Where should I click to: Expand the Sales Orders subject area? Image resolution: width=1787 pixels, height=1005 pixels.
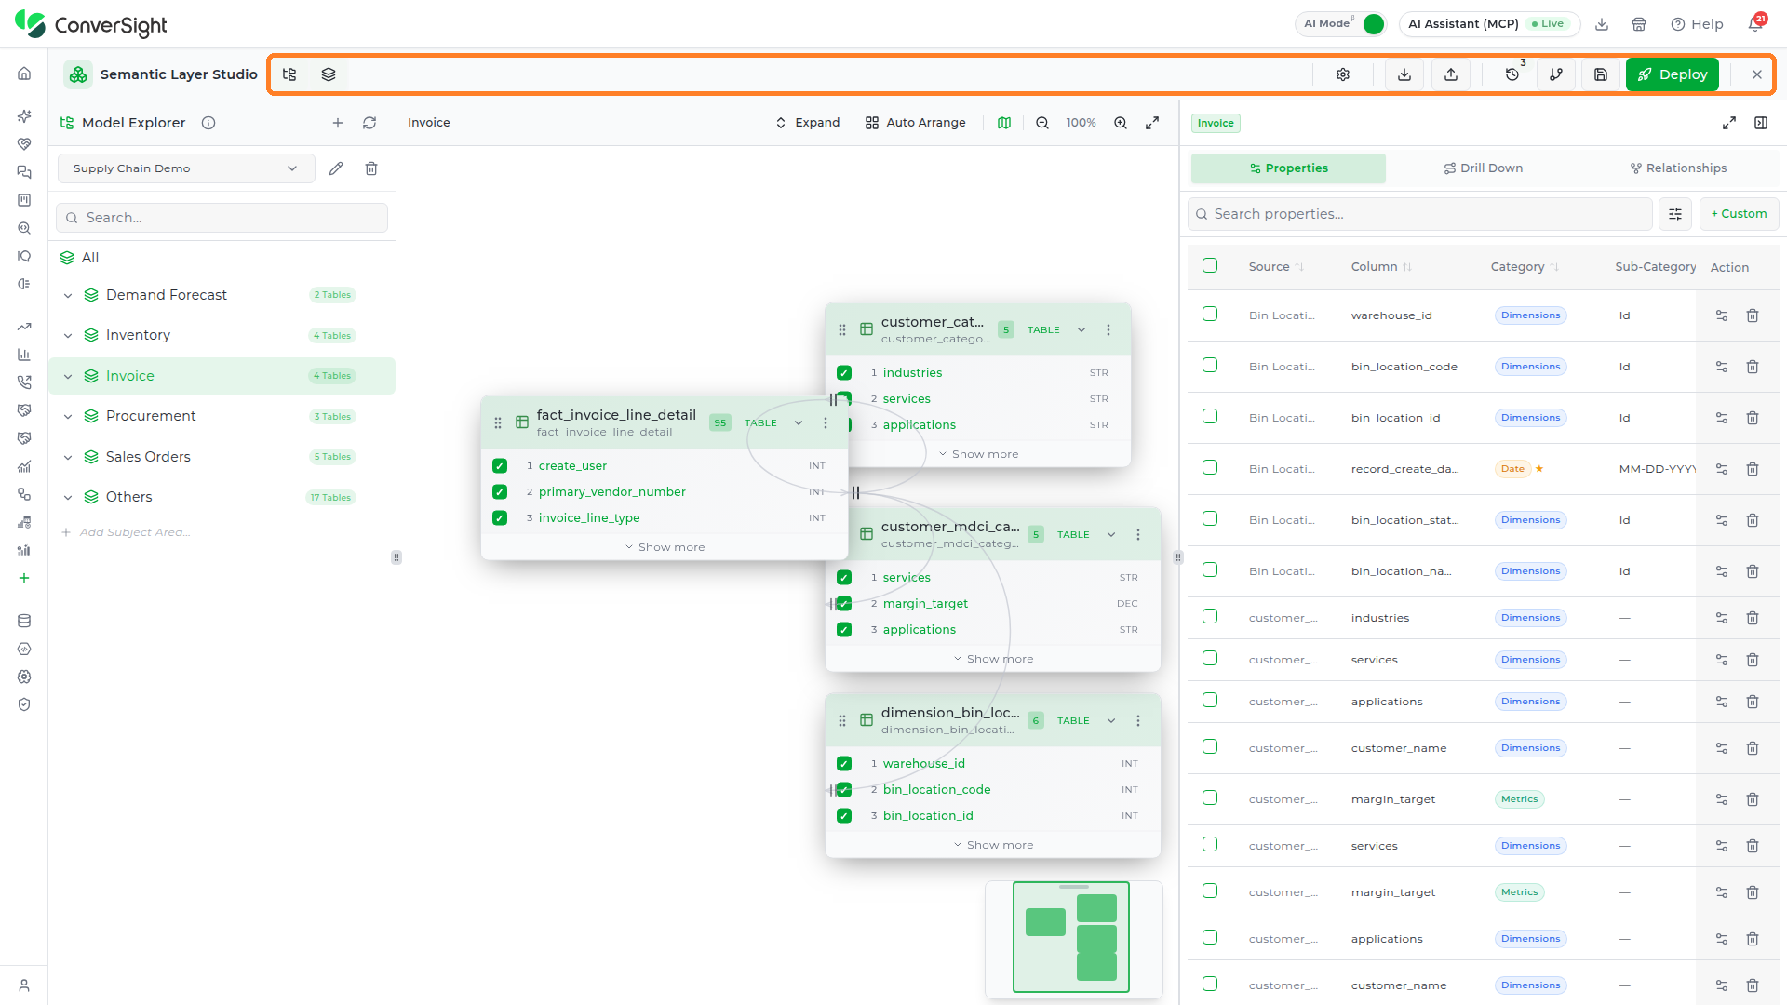coord(68,458)
